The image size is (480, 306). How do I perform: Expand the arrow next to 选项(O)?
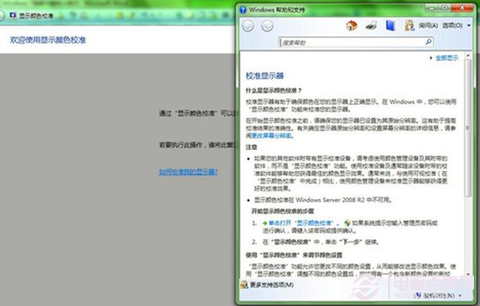pyautogui.click(x=469, y=25)
